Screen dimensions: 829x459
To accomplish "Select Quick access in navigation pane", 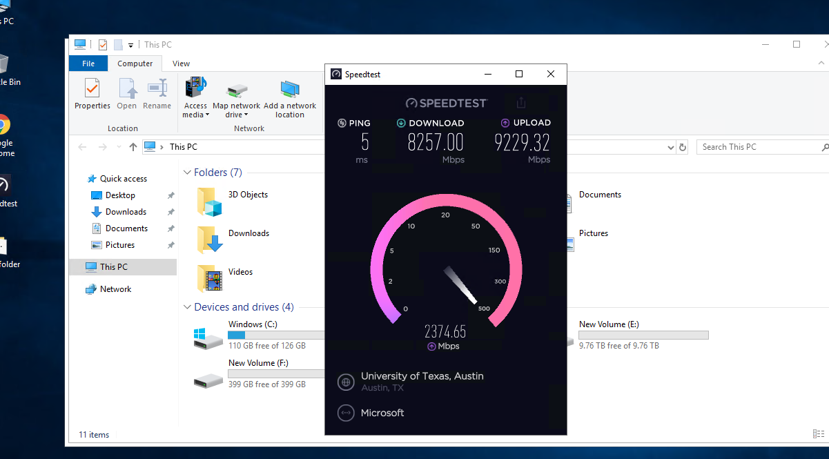I will click(x=123, y=179).
